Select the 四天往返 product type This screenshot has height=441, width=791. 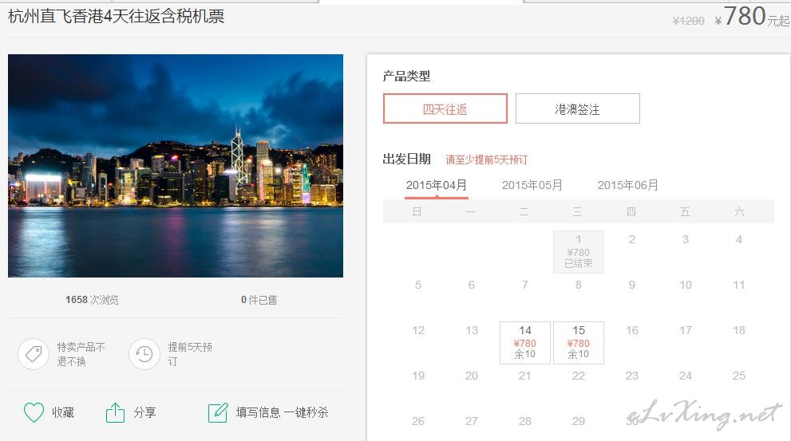(445, 108)
